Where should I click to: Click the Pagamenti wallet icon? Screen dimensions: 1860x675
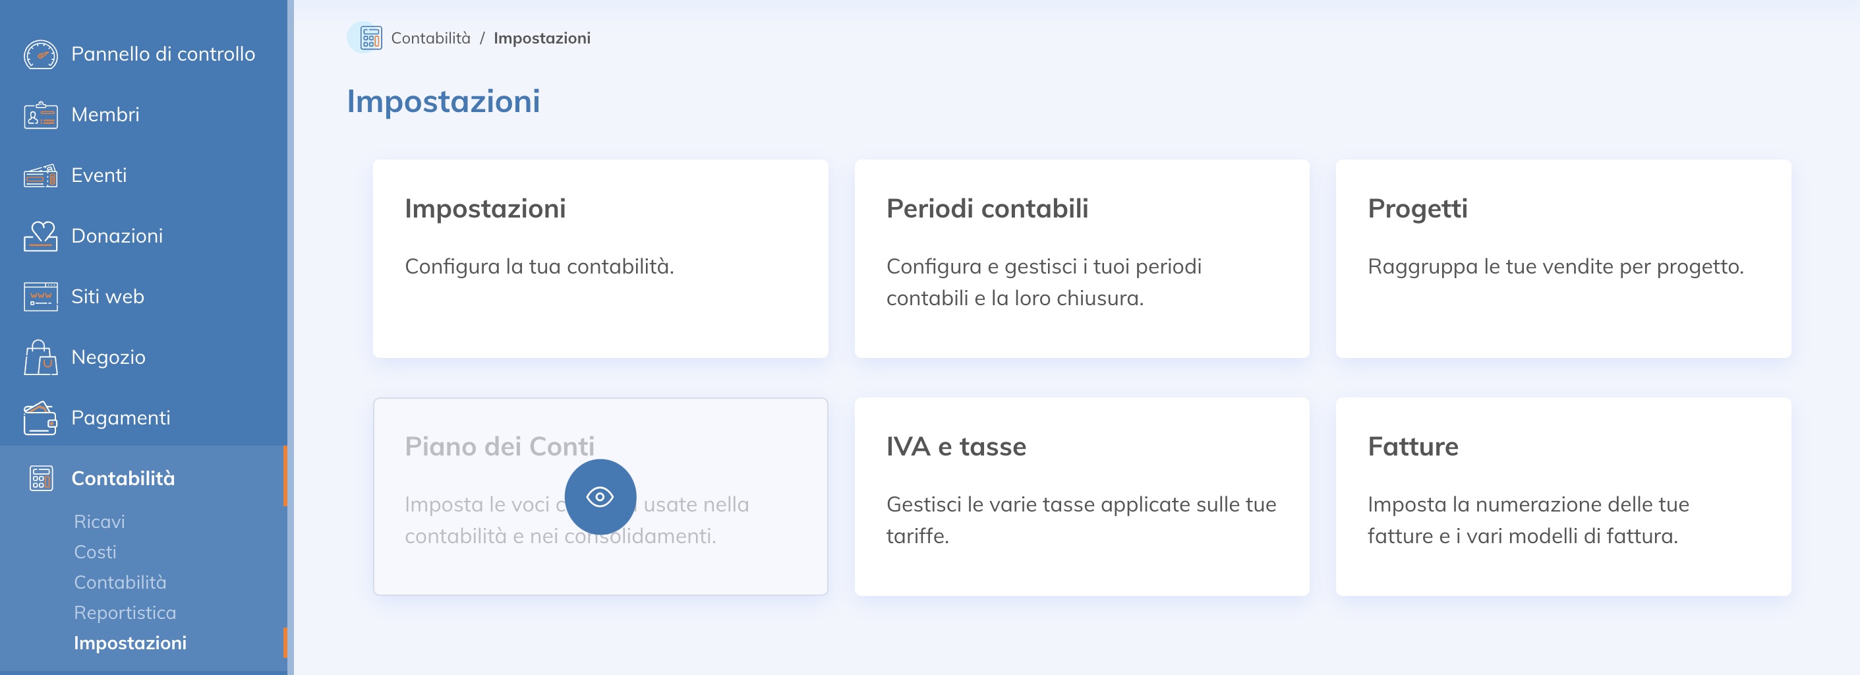(x=40, y=418)
